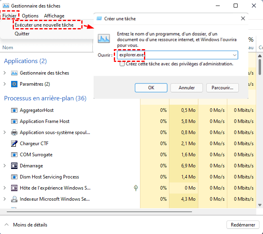Click OK in Créer une tâche dialog

click(x=151, y=88)
